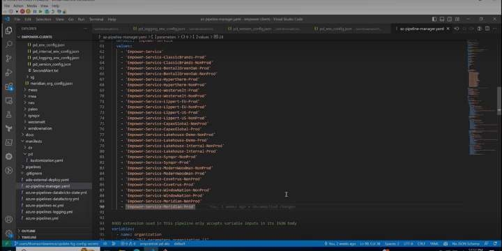The width and height of the screenshot is (502, 251).
Task: Expand the OUTLINE section
Action: [x=29, y=231]
